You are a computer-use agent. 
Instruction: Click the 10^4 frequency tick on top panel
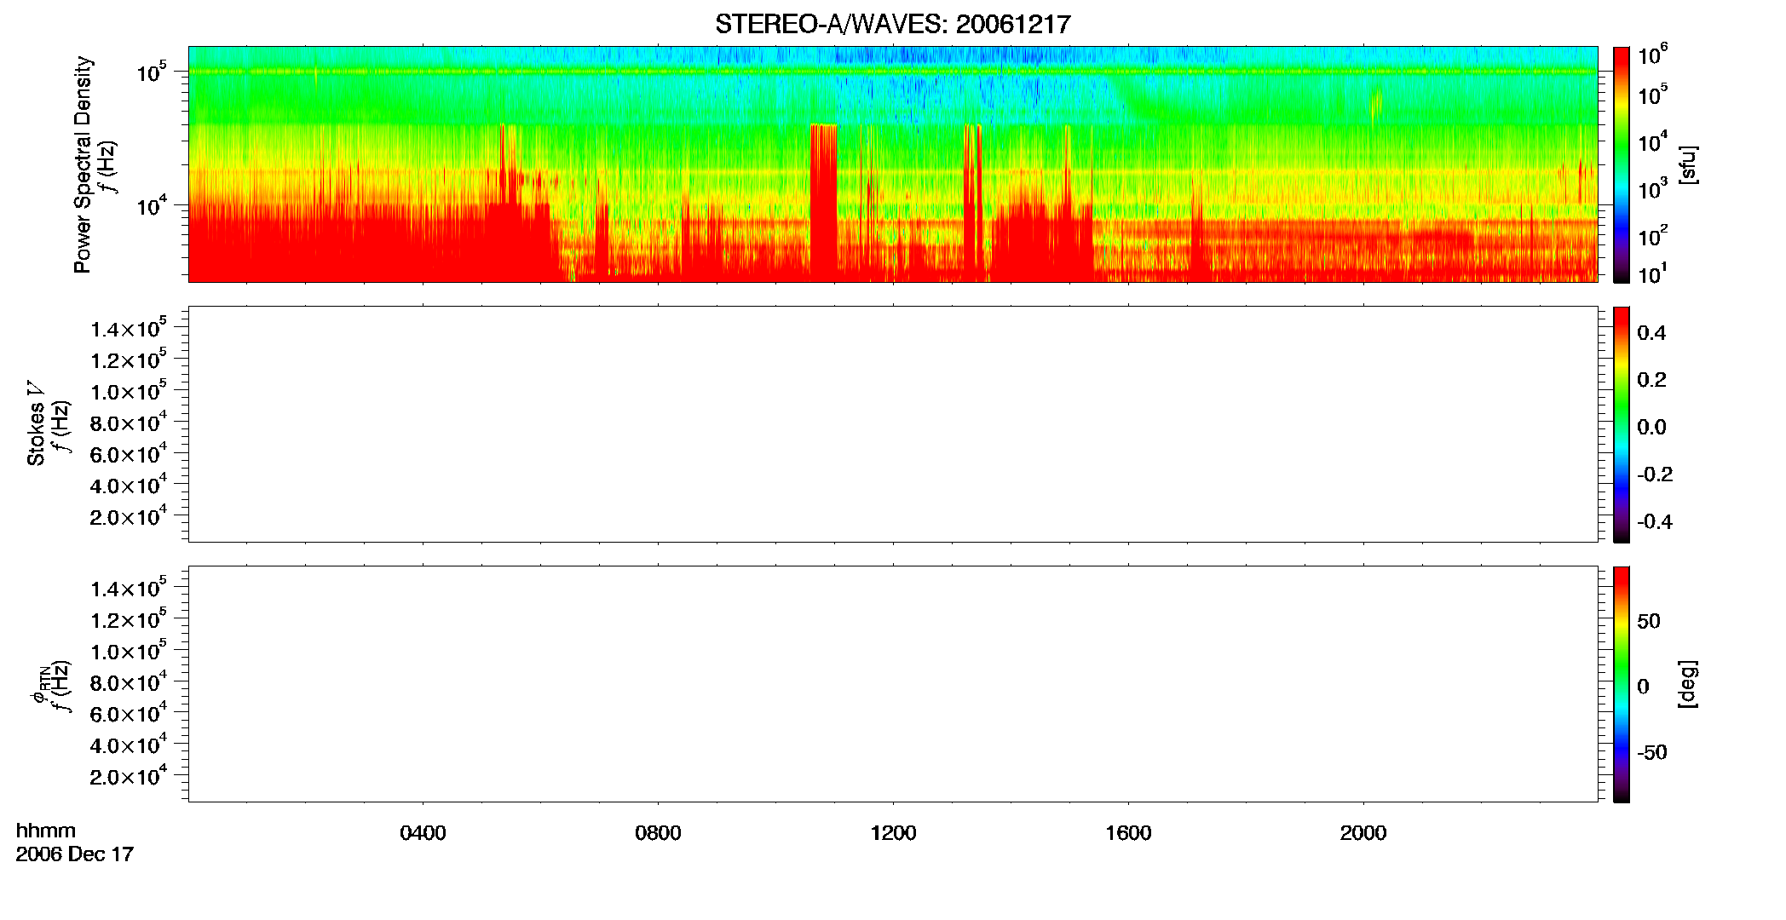(x=152, y=204)
